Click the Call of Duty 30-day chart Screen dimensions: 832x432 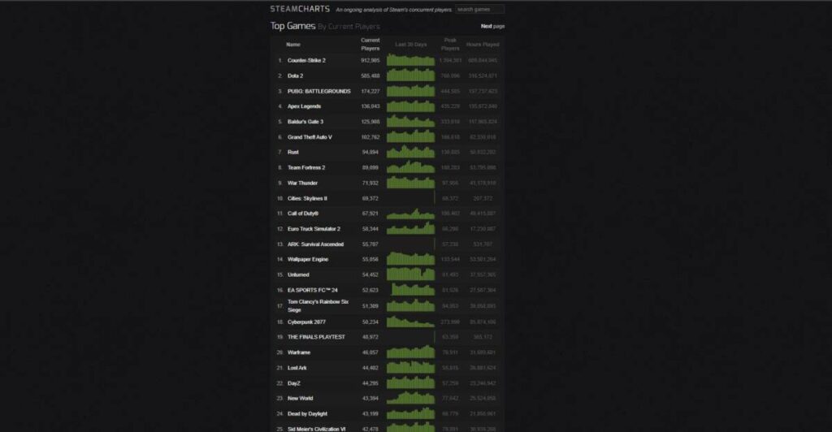pos(410,214)
